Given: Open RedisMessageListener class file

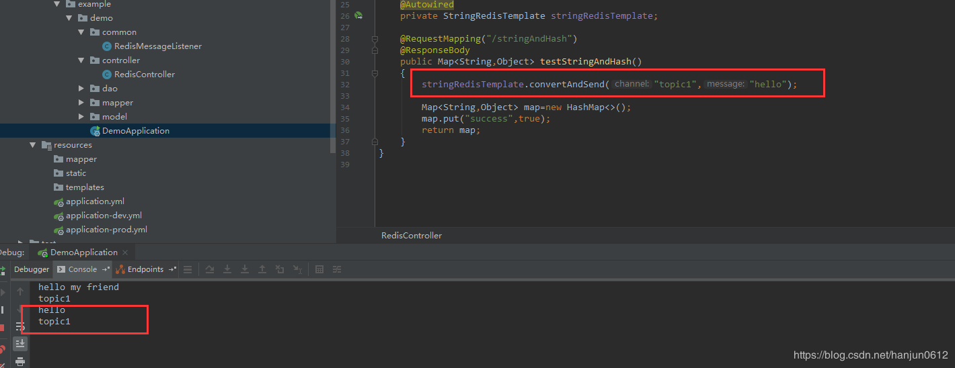Looking at the screenshot, I should tap(157, 46).
